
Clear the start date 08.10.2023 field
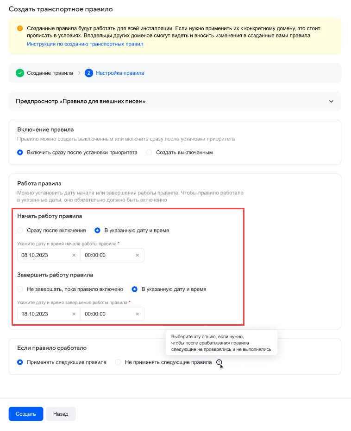click(74, 255)
